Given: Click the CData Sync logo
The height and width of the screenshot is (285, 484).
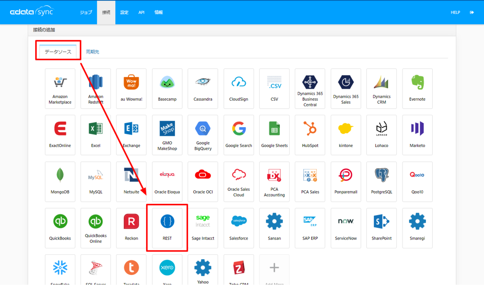Looking at the screenshot, I should pos(31,12).
